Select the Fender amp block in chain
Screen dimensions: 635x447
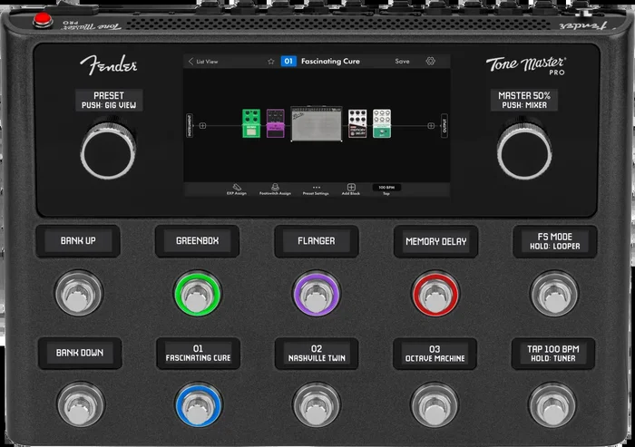tap(317, 124)
